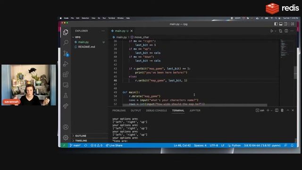Create a new terminal with the plus icon
Image resolution: width=302 pixels, height=170 pixels.
click(x=268, y=110)
